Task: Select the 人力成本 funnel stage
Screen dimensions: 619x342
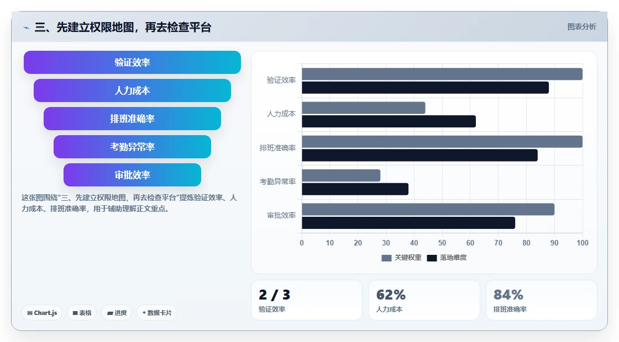Action: point(132,90)
